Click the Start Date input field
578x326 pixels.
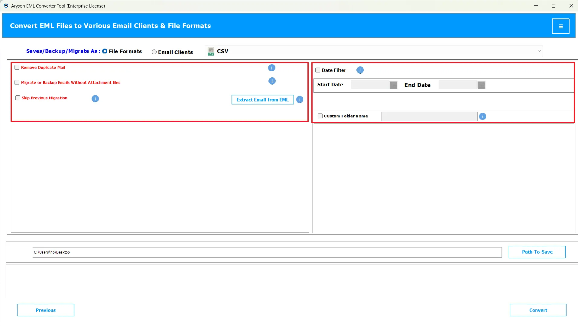tap(370, 85)
